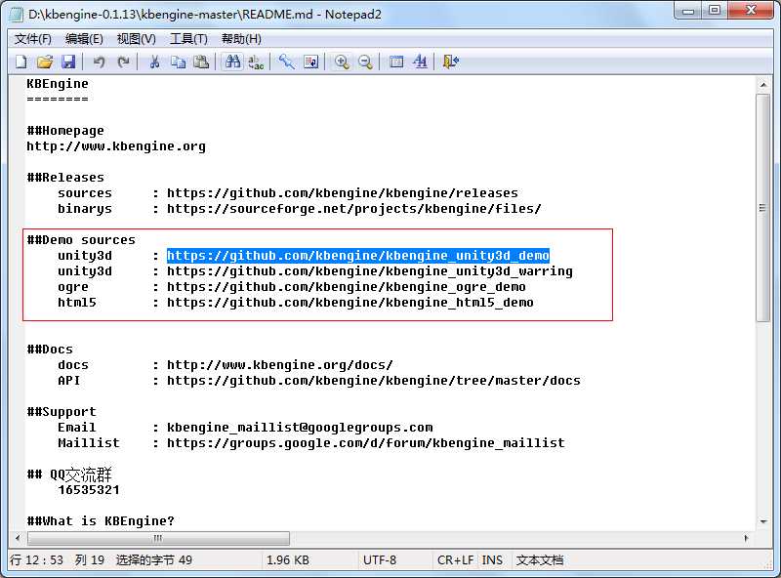Click the 选择的字节 49 status entry
Screen dimensions: 781x578
(x=154, y=560)
